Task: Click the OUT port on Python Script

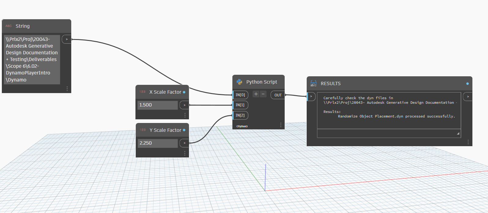Action: 278,95
